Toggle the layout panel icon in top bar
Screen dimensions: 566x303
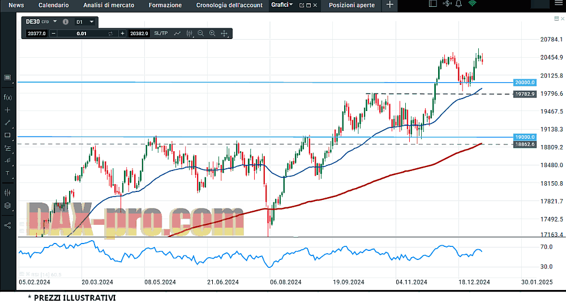(433, 3)
